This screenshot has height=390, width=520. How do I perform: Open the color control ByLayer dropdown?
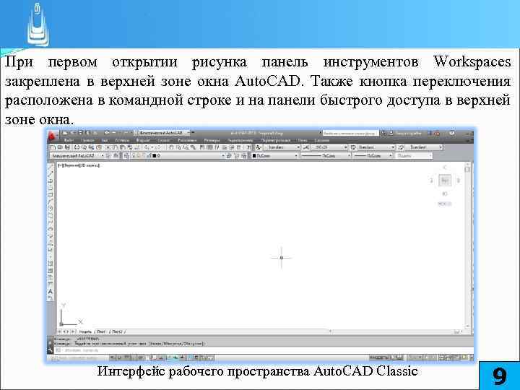(x=275, y=155)
